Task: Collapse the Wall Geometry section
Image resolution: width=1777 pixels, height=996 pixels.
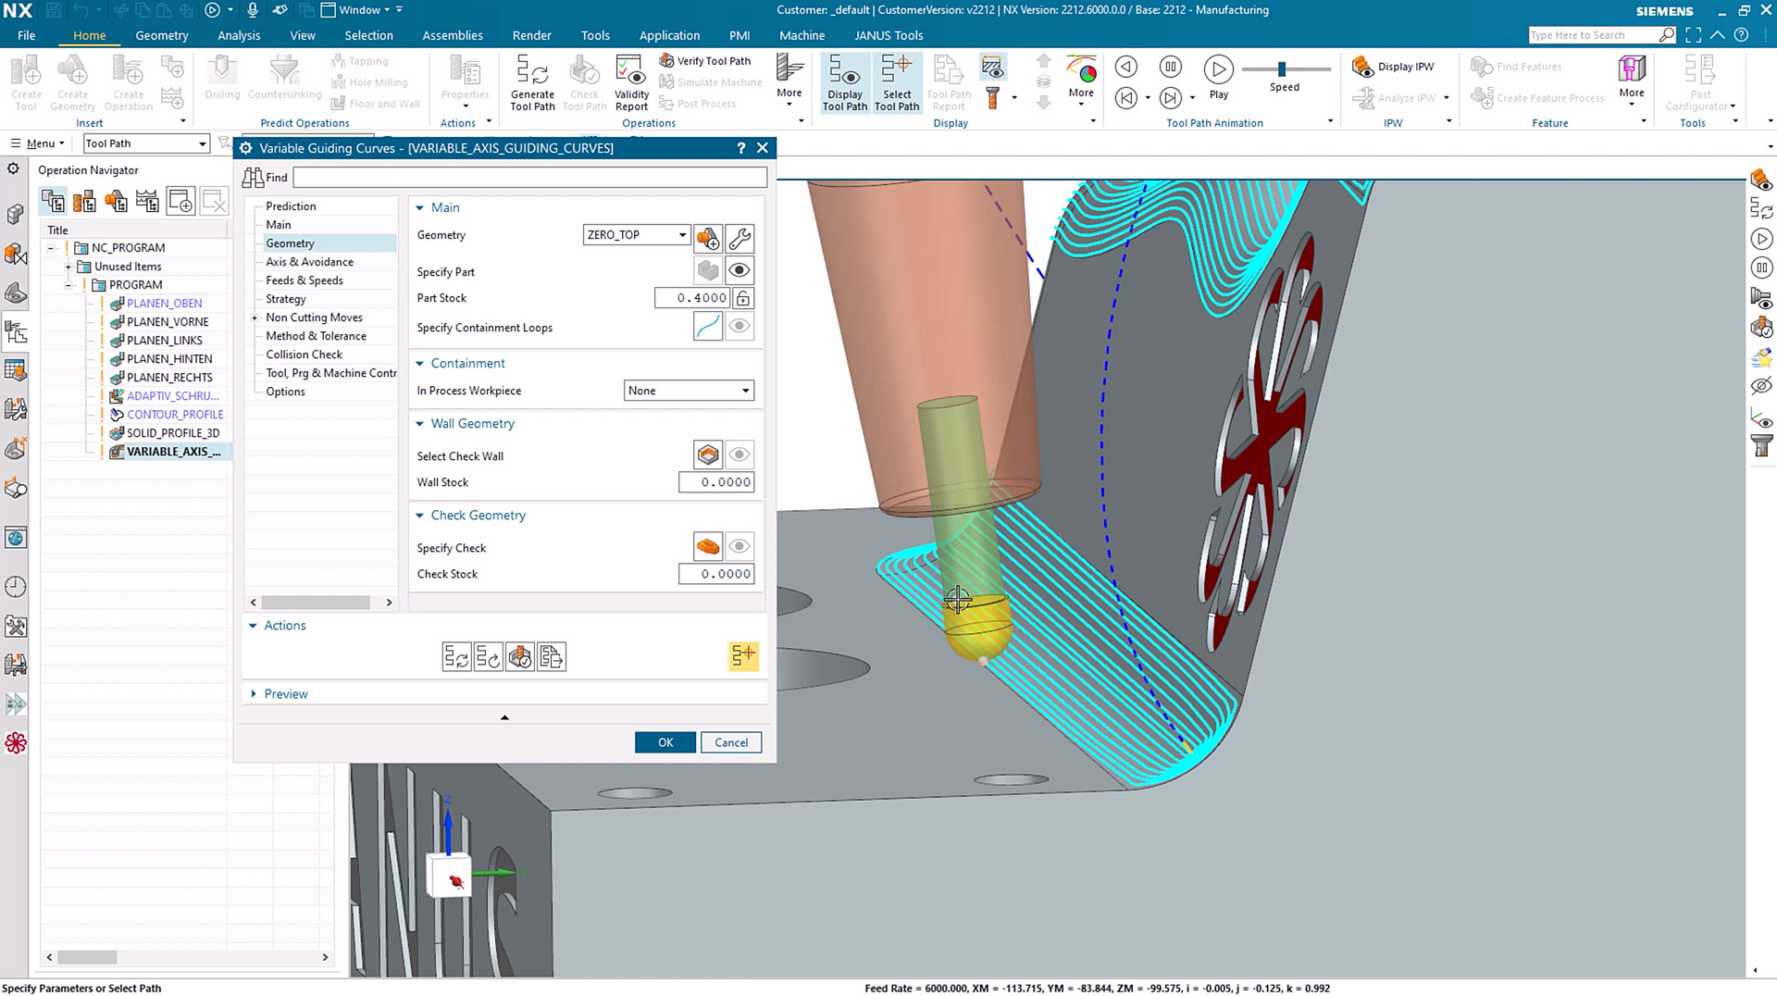Action: (x=420, y=424)
